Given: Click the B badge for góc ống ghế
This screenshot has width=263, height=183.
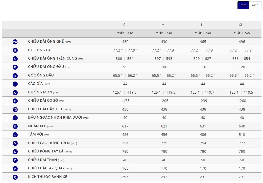Looking at the screenshot, I should click(15, 50).
